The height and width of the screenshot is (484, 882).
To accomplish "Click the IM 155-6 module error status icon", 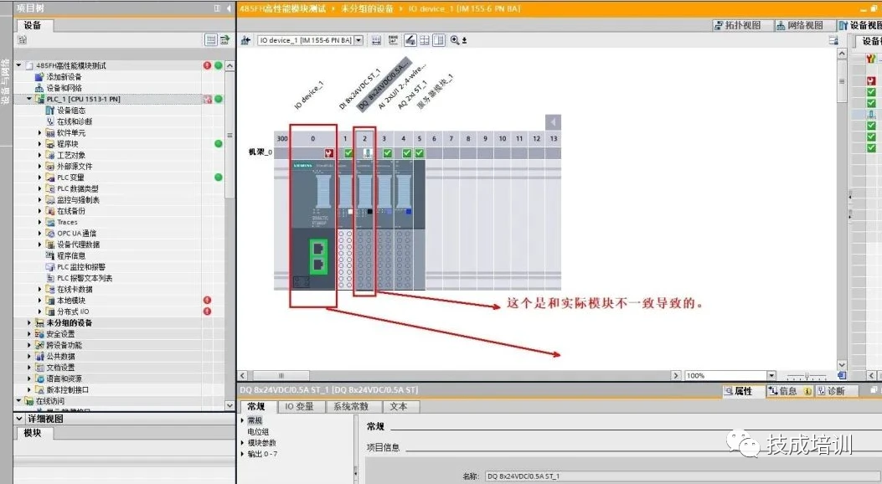I will click(x=329, y=153).
